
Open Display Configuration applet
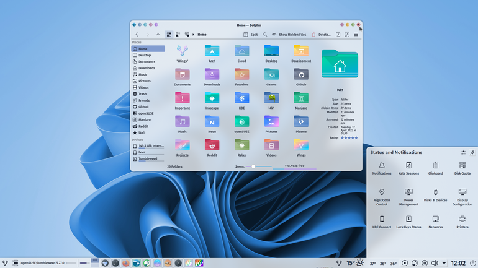pos(462,197)
